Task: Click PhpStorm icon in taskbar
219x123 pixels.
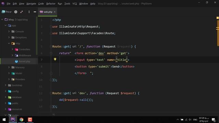Action: [13, 120]
